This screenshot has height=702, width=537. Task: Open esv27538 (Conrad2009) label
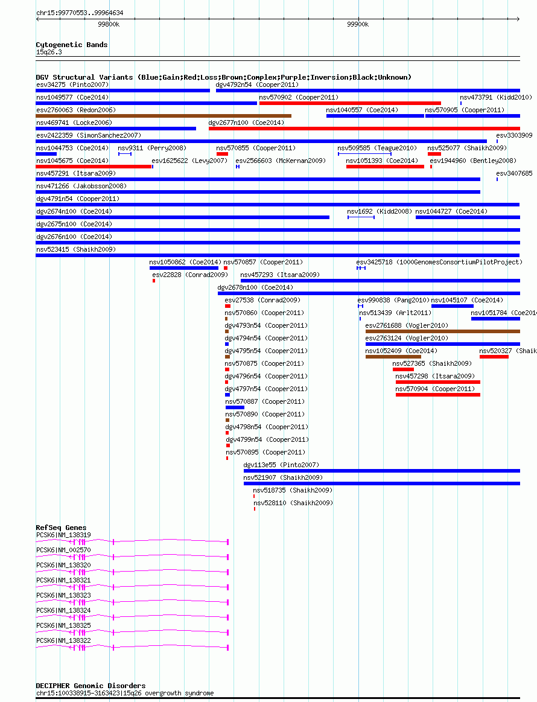click(x=262, y=300)
